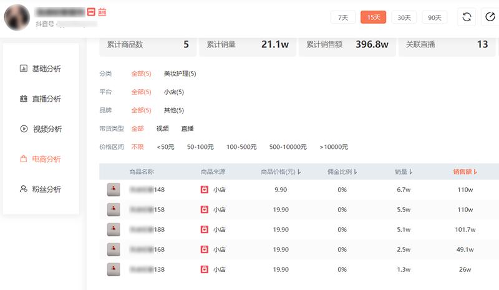
Task: Click the product thumbnail ending in 188
Action: coord(114,230)
